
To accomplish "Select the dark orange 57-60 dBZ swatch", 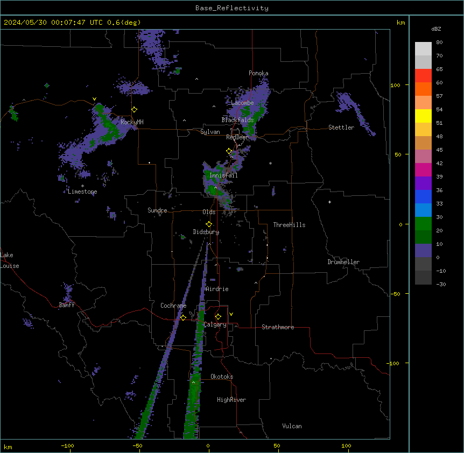I will [x=423, y=89].
